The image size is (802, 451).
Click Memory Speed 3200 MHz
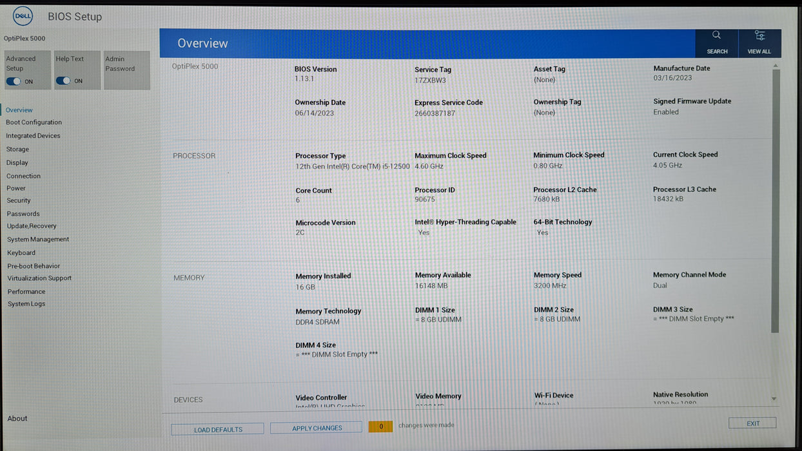tap(550, 285)
